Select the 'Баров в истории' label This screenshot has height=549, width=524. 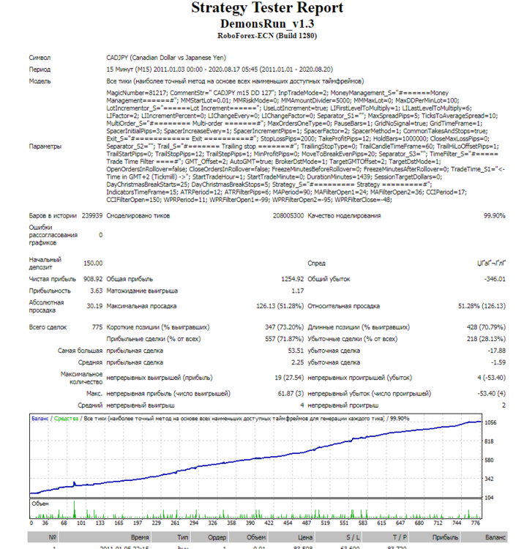pos(53,216)
